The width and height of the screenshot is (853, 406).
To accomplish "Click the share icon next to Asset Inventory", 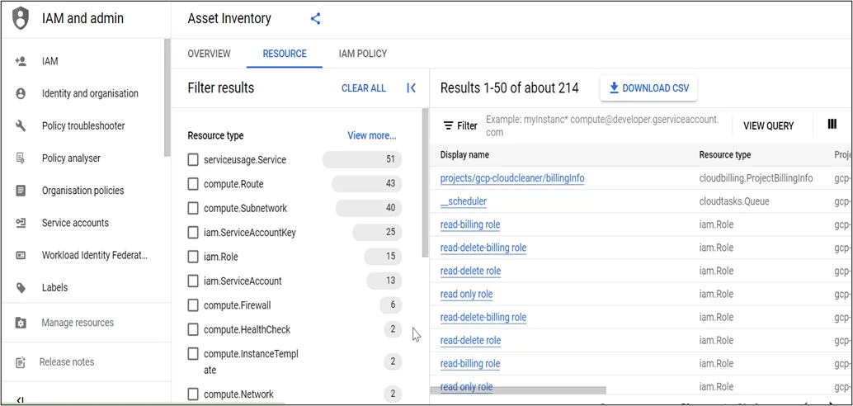I will 315,19.
